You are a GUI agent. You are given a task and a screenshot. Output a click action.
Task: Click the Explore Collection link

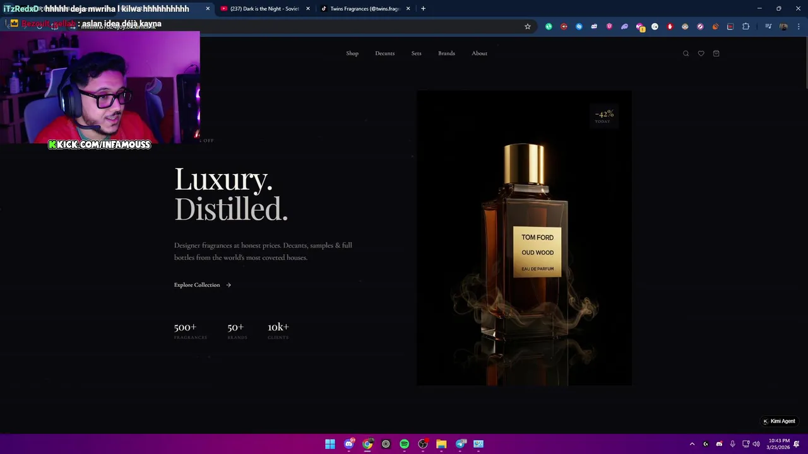coord(203,285)
